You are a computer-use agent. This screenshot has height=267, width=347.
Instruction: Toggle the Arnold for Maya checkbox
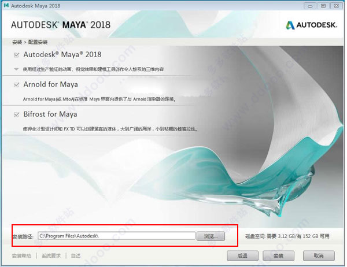coord(16,85)
